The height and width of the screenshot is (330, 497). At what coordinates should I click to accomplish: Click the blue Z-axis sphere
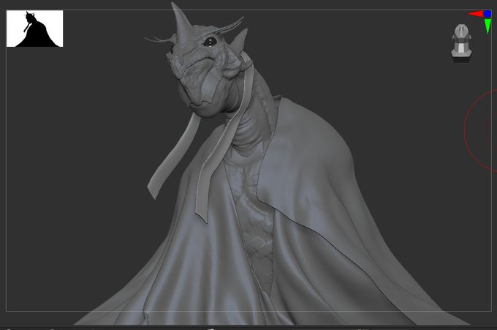[487, 14]
